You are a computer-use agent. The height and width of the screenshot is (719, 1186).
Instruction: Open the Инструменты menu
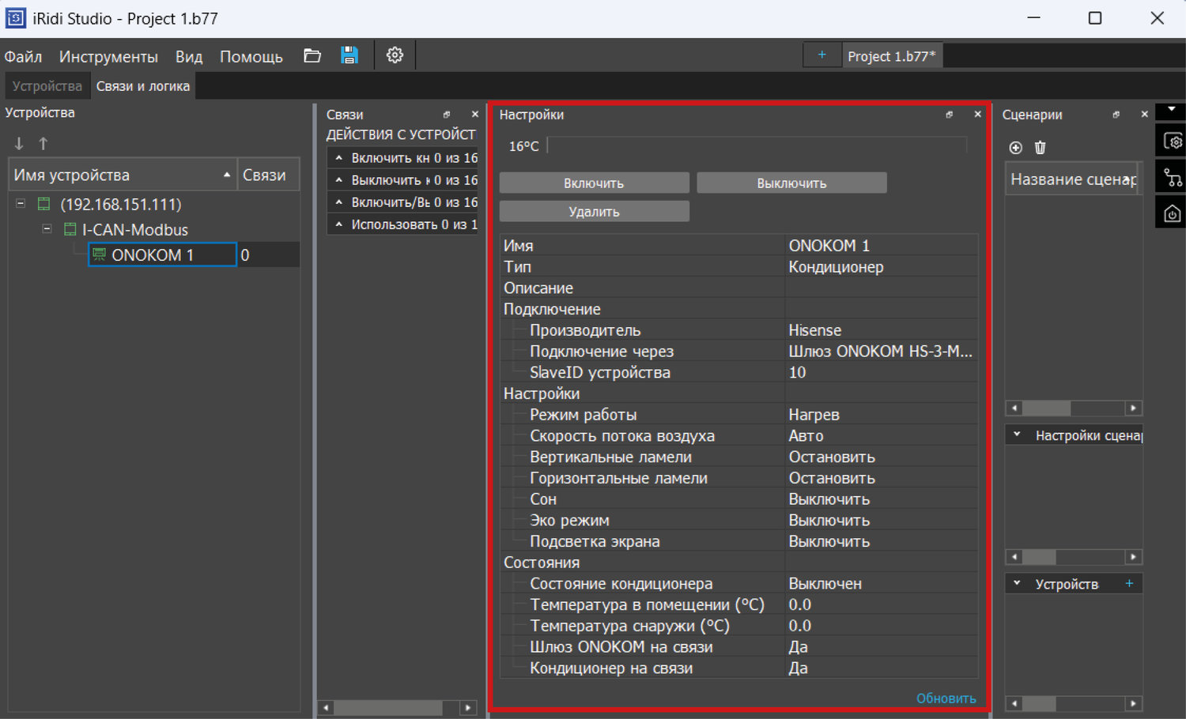[x=108, y=57]
